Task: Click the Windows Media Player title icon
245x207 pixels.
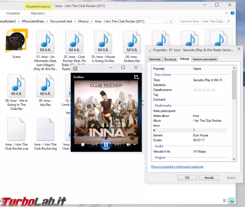Action: pos(75,68)
